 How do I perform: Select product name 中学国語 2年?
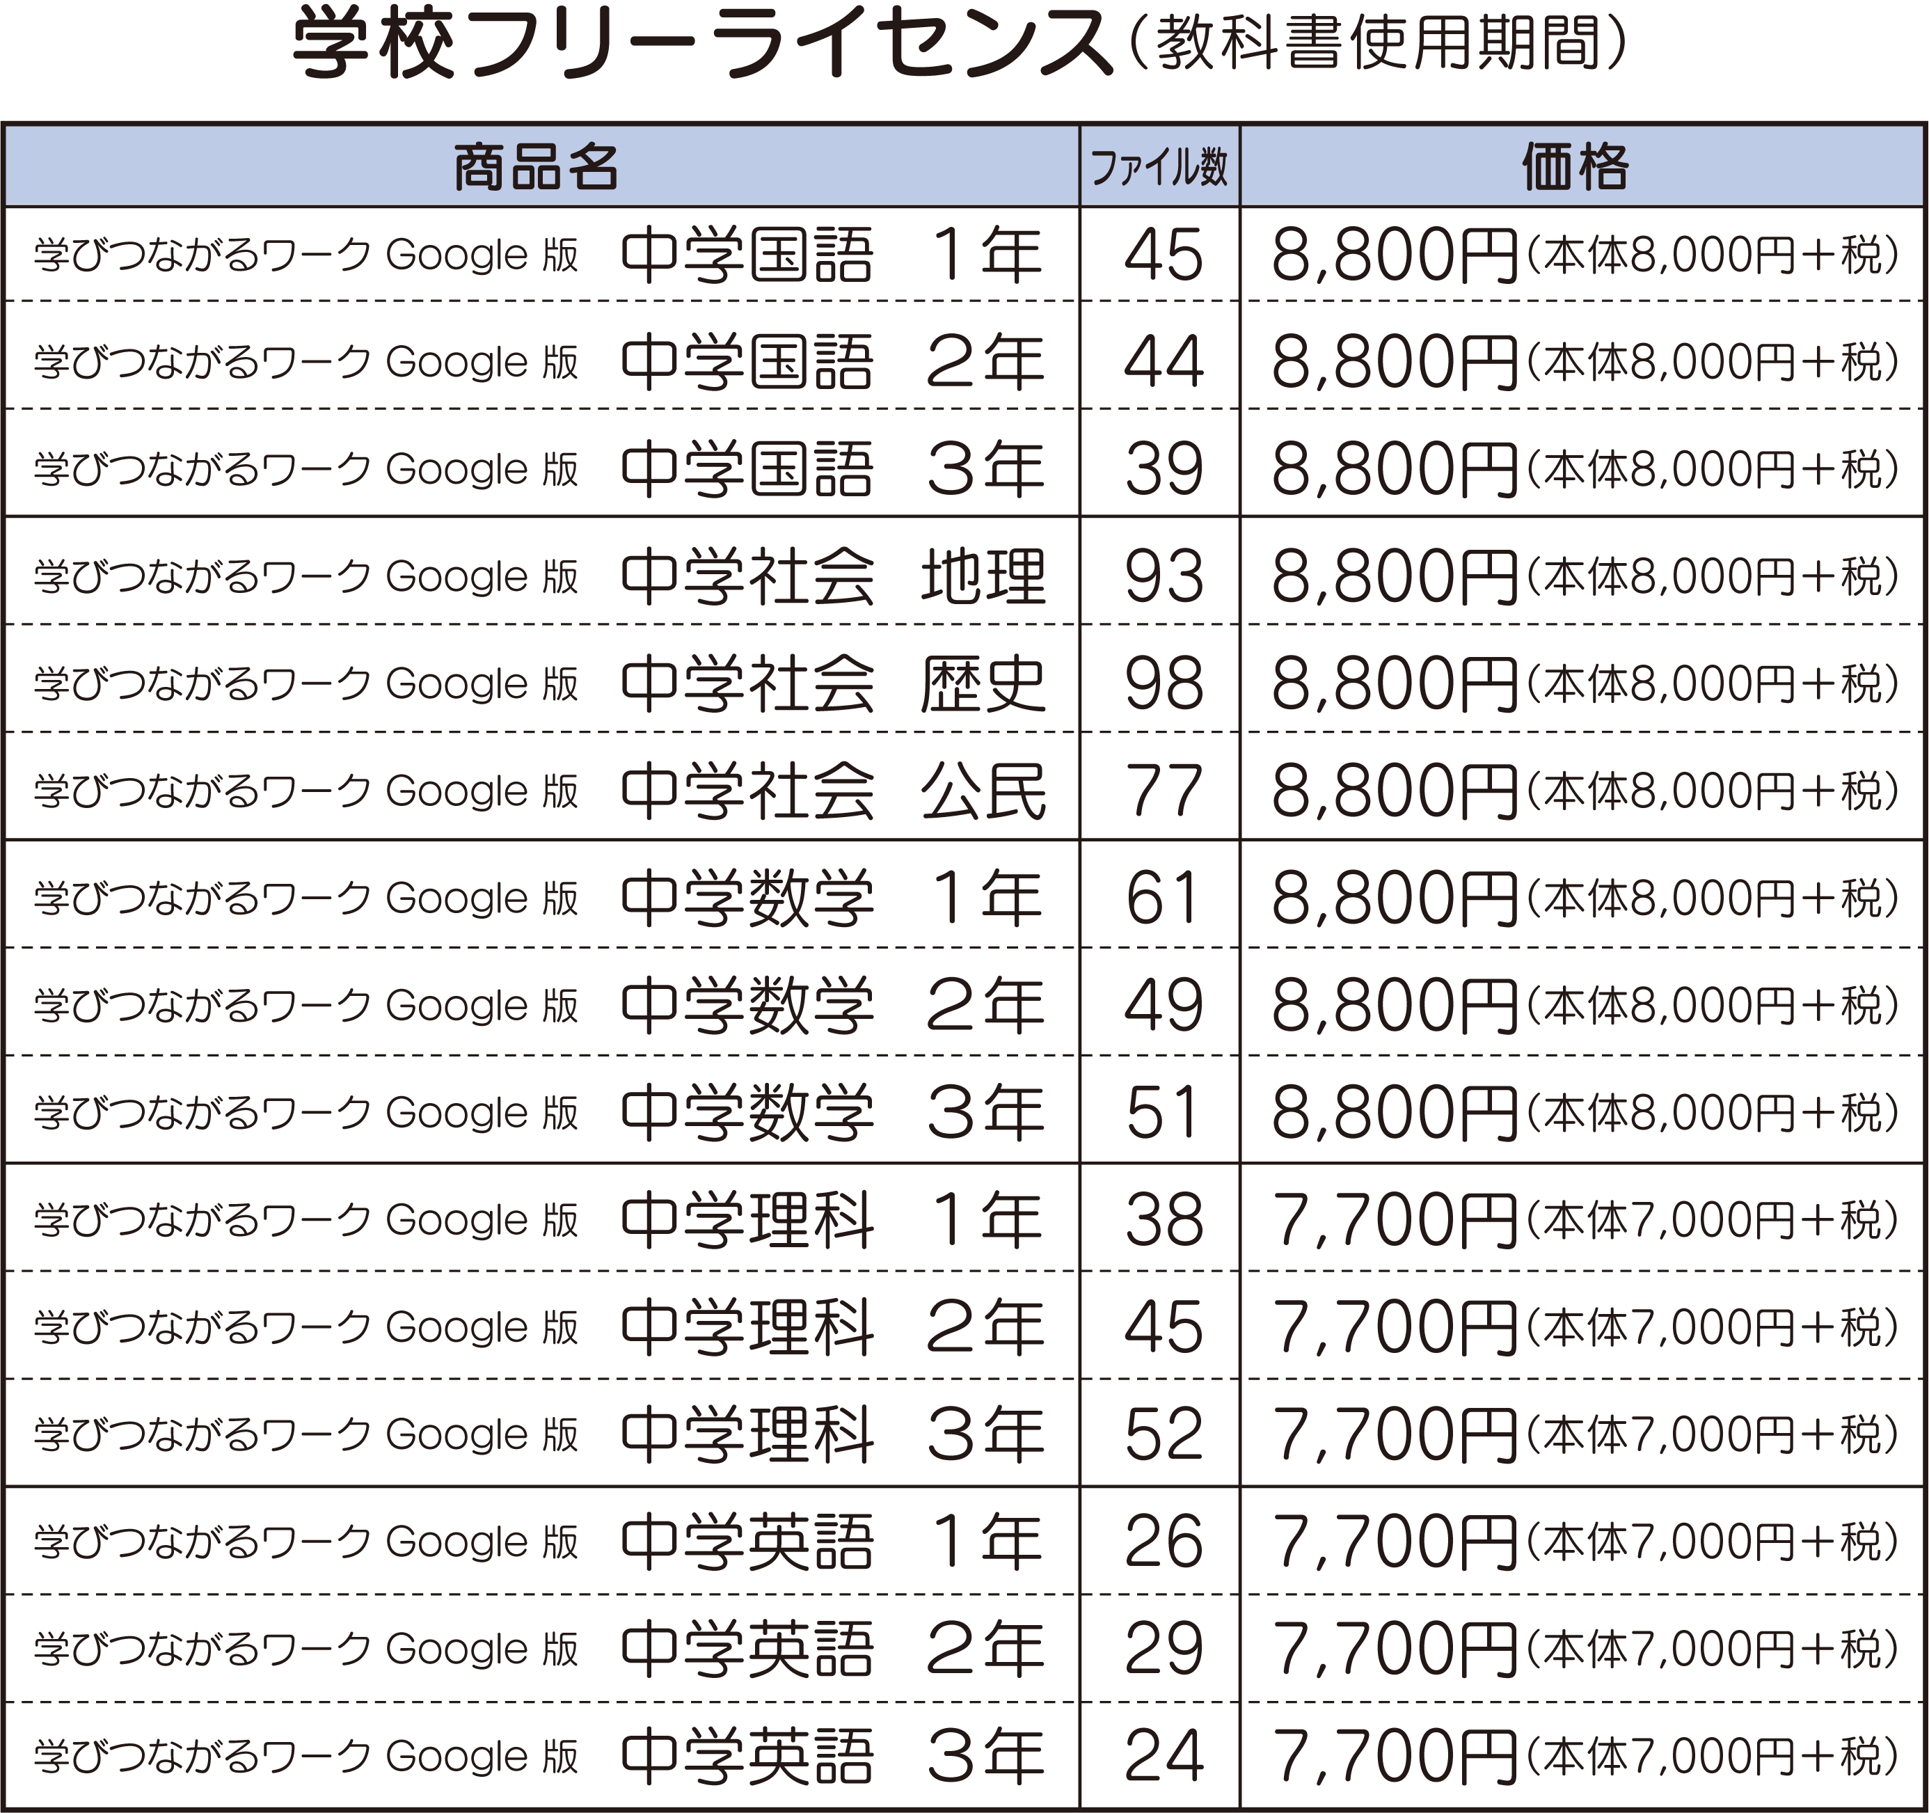coord(832,362)
